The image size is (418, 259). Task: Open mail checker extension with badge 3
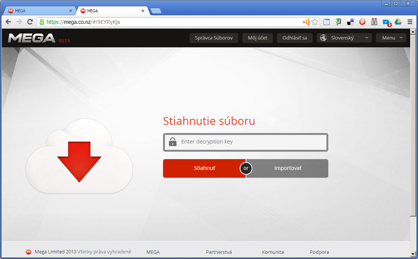pos(386,22)
